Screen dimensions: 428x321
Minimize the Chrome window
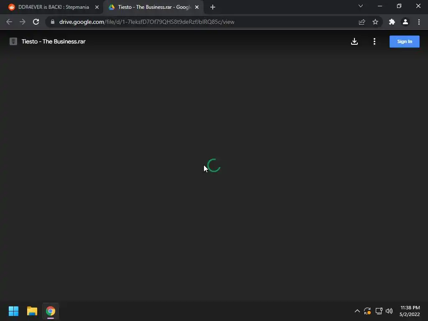pyautogui.click(x=380, y=6)
